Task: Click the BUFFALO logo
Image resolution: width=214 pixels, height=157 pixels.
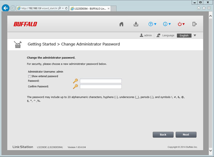Action: point(25,24)
